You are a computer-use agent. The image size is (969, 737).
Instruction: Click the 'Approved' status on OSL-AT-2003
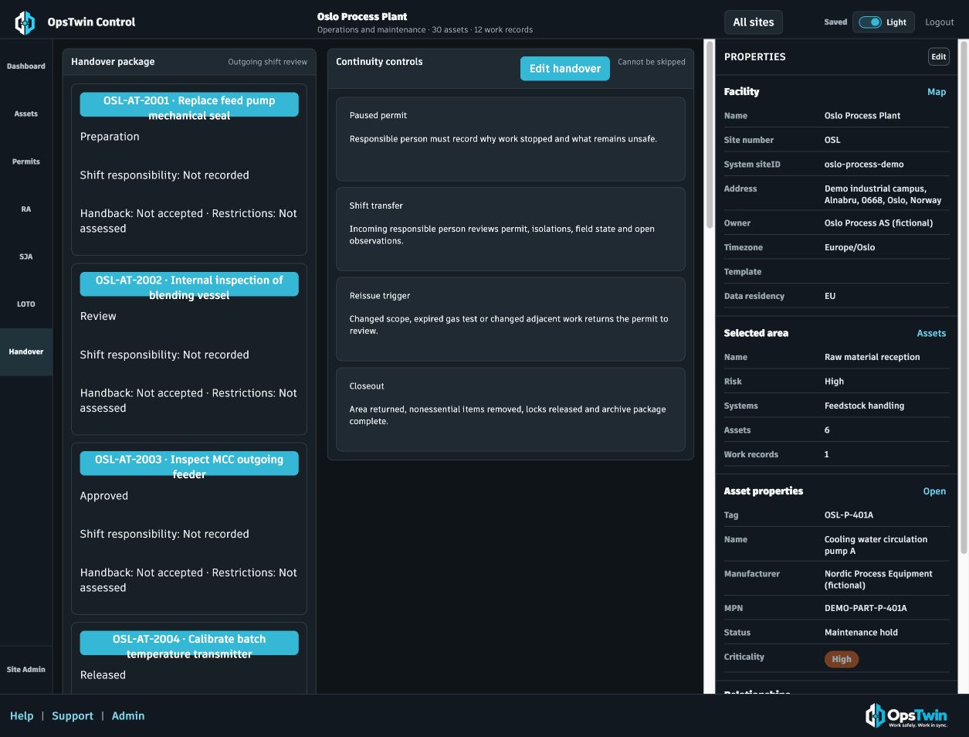click(x=104, y=496)
